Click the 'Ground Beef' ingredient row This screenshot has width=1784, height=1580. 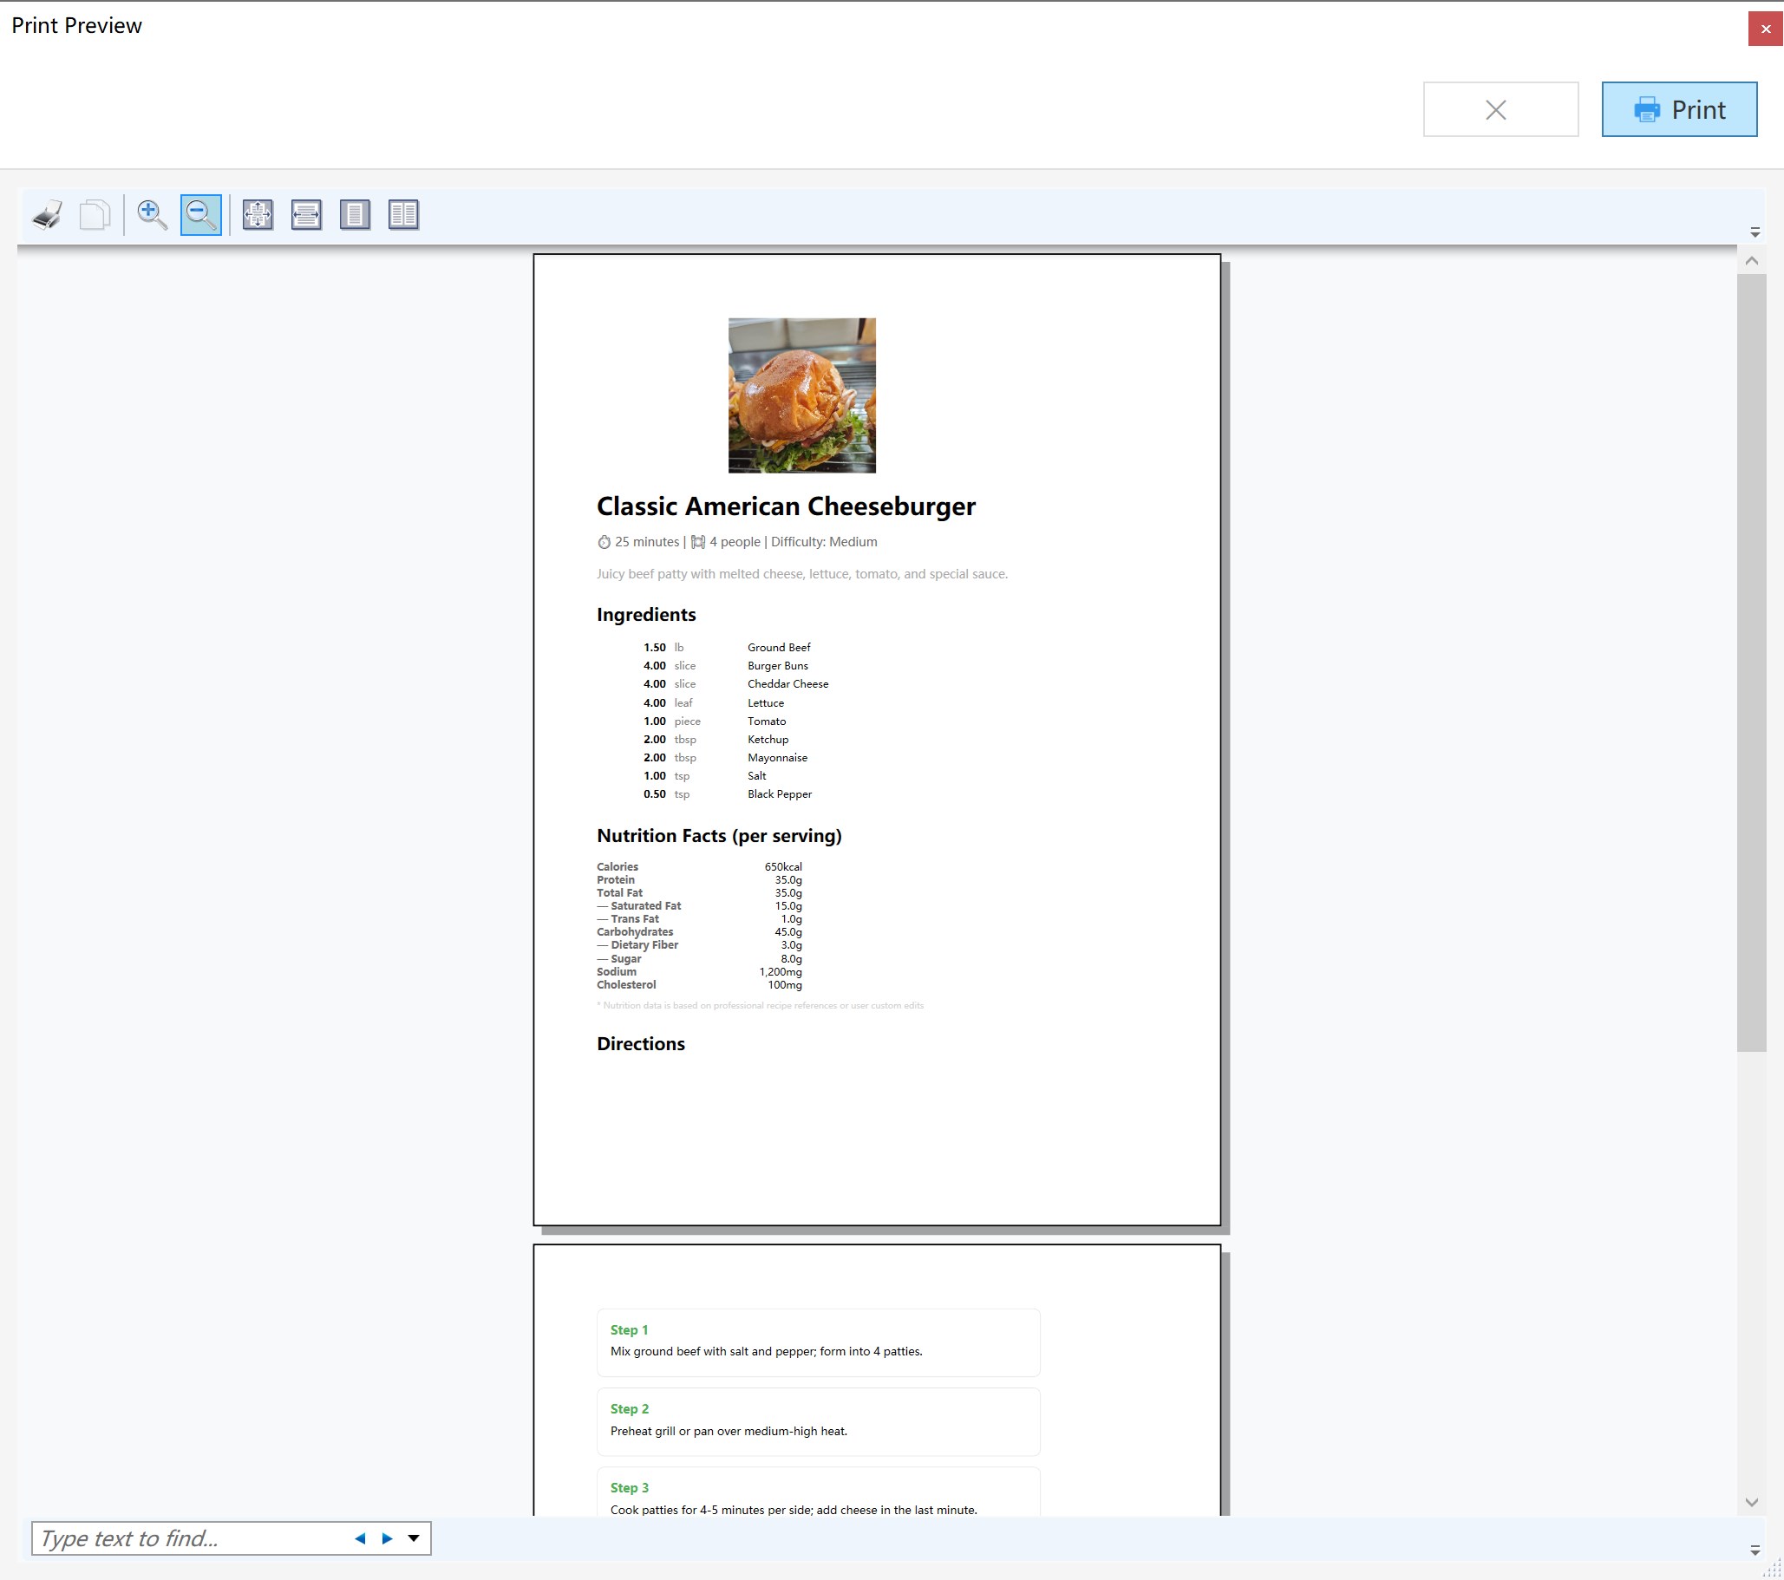pyautogui.click(x=727, y=648)
